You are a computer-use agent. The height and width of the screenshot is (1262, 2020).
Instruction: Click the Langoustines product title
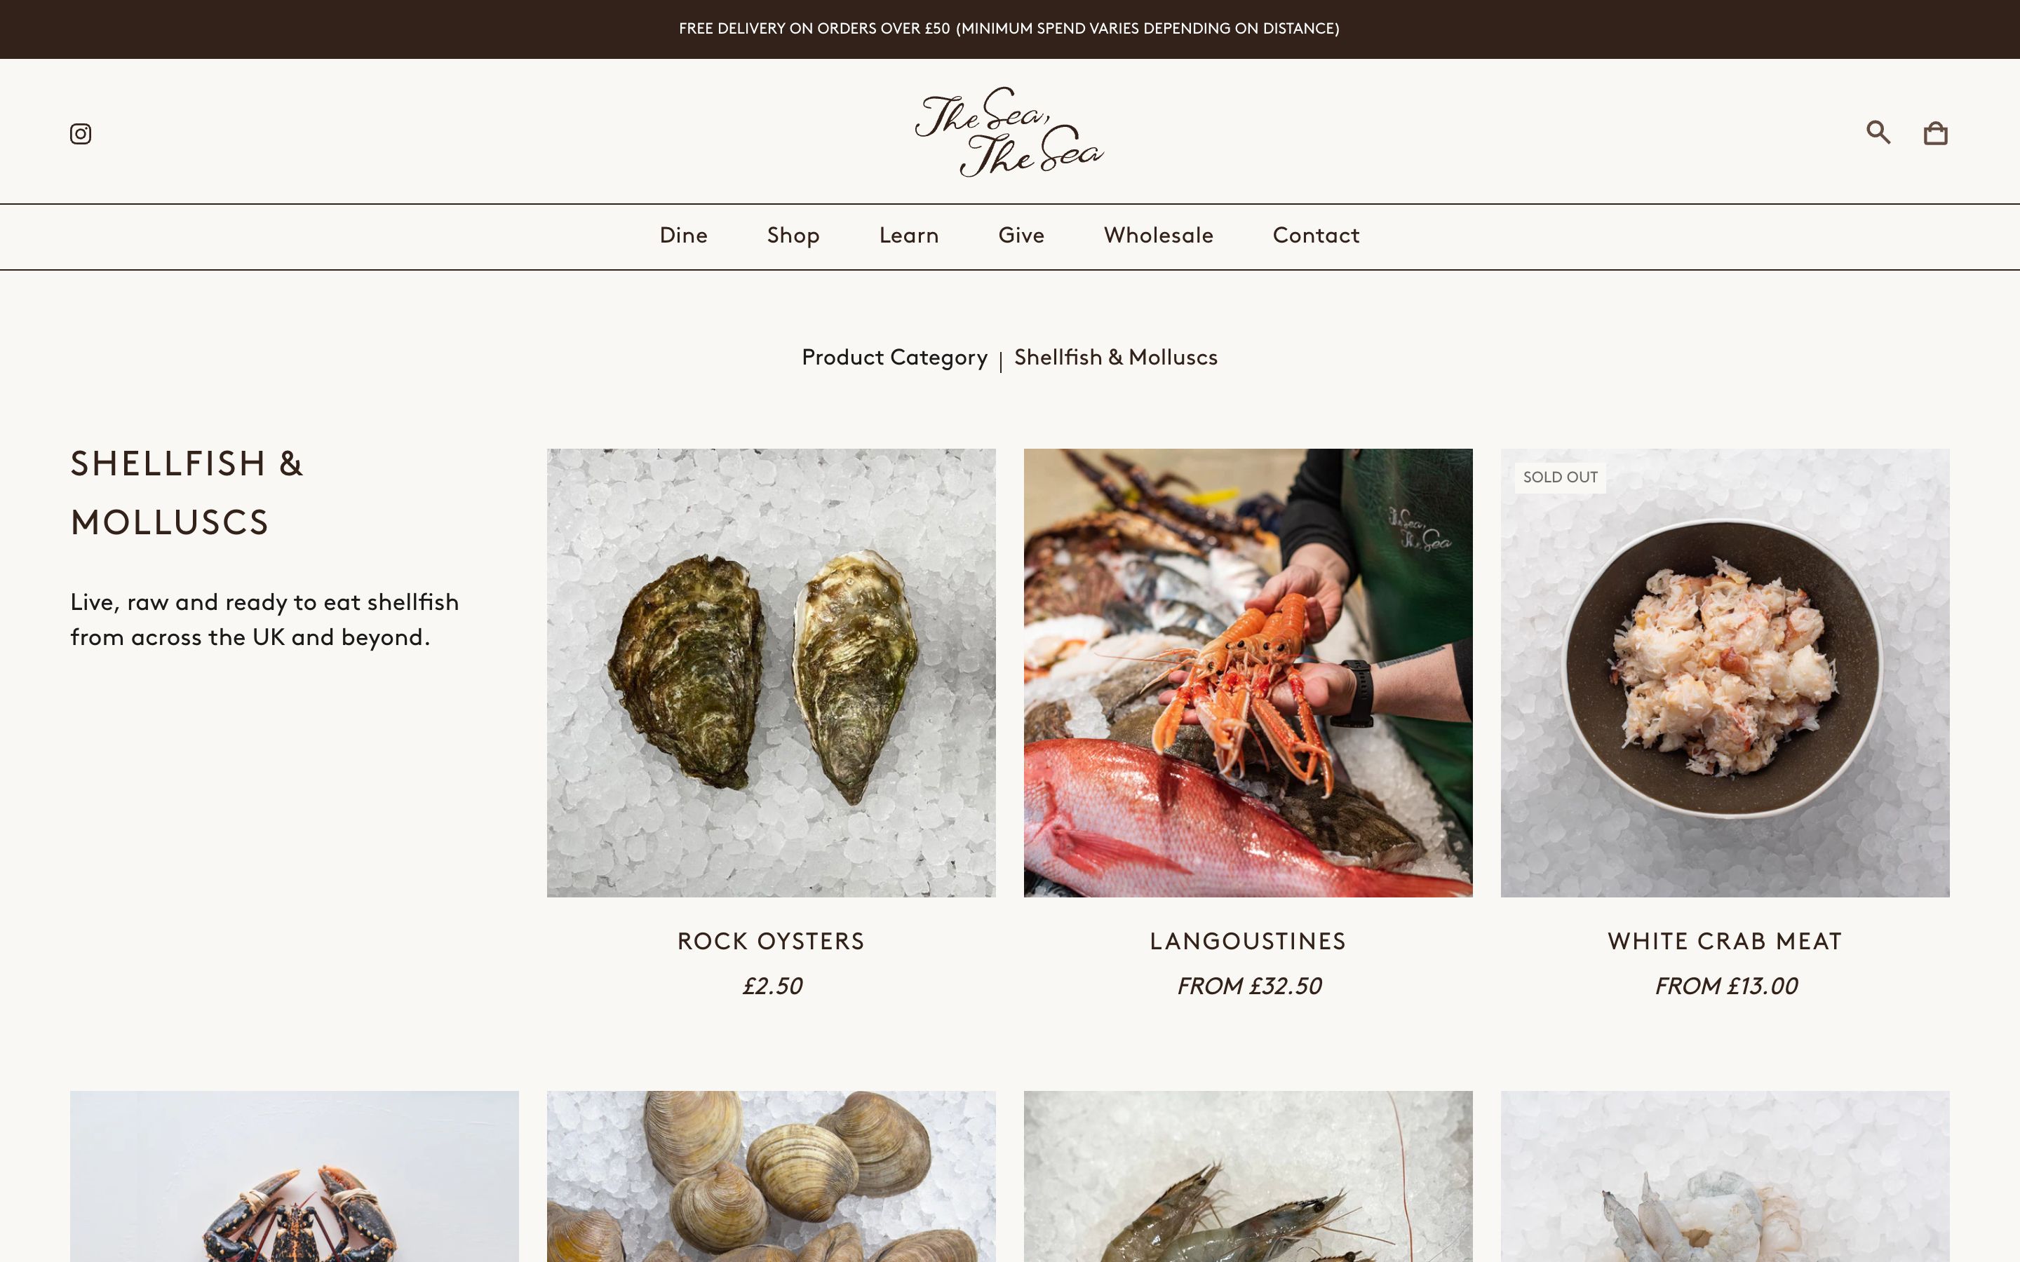point(1248,942)
